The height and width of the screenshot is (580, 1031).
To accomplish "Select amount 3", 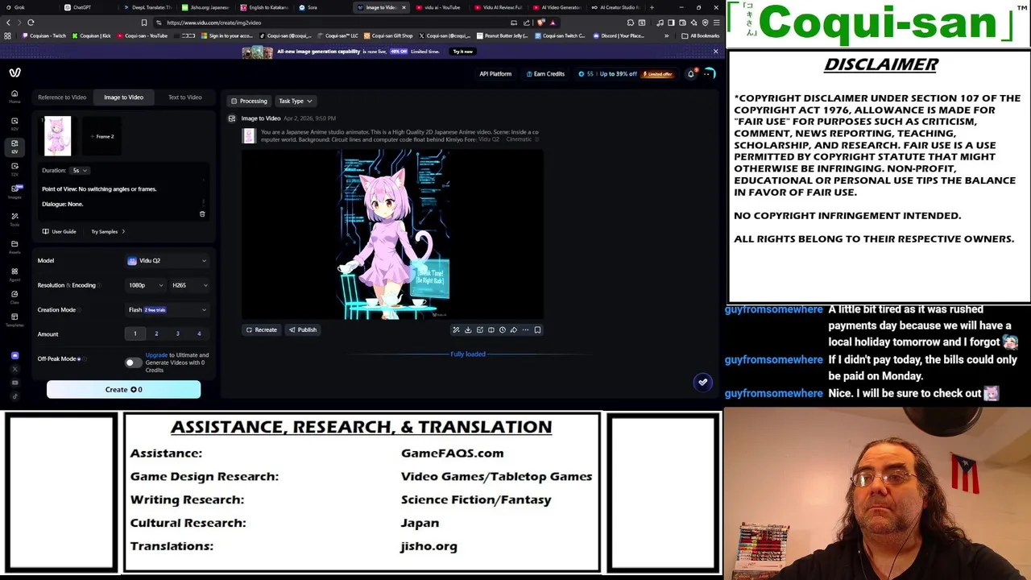I will pos(177,333).
